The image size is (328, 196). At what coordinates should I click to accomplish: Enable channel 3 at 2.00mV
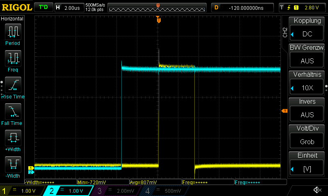114,191
